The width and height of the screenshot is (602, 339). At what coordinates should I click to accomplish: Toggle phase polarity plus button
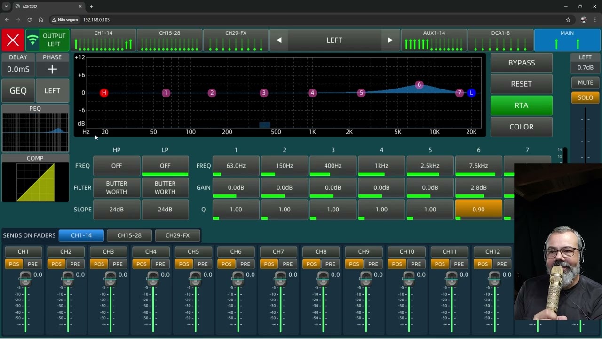click(x=52, y=69)
